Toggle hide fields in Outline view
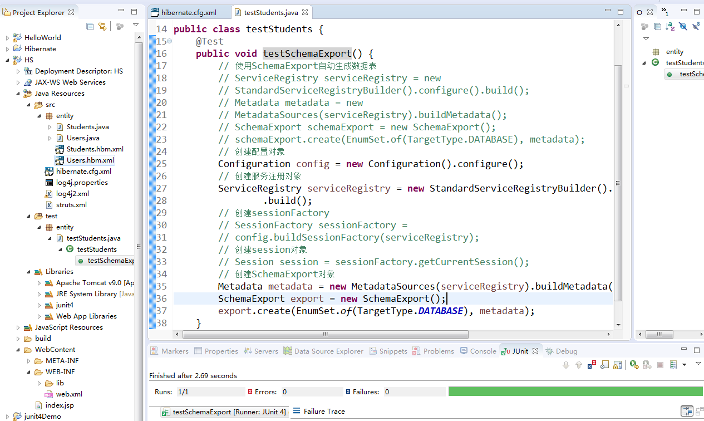Screen dimensions: 704x421 click(683, 26)
